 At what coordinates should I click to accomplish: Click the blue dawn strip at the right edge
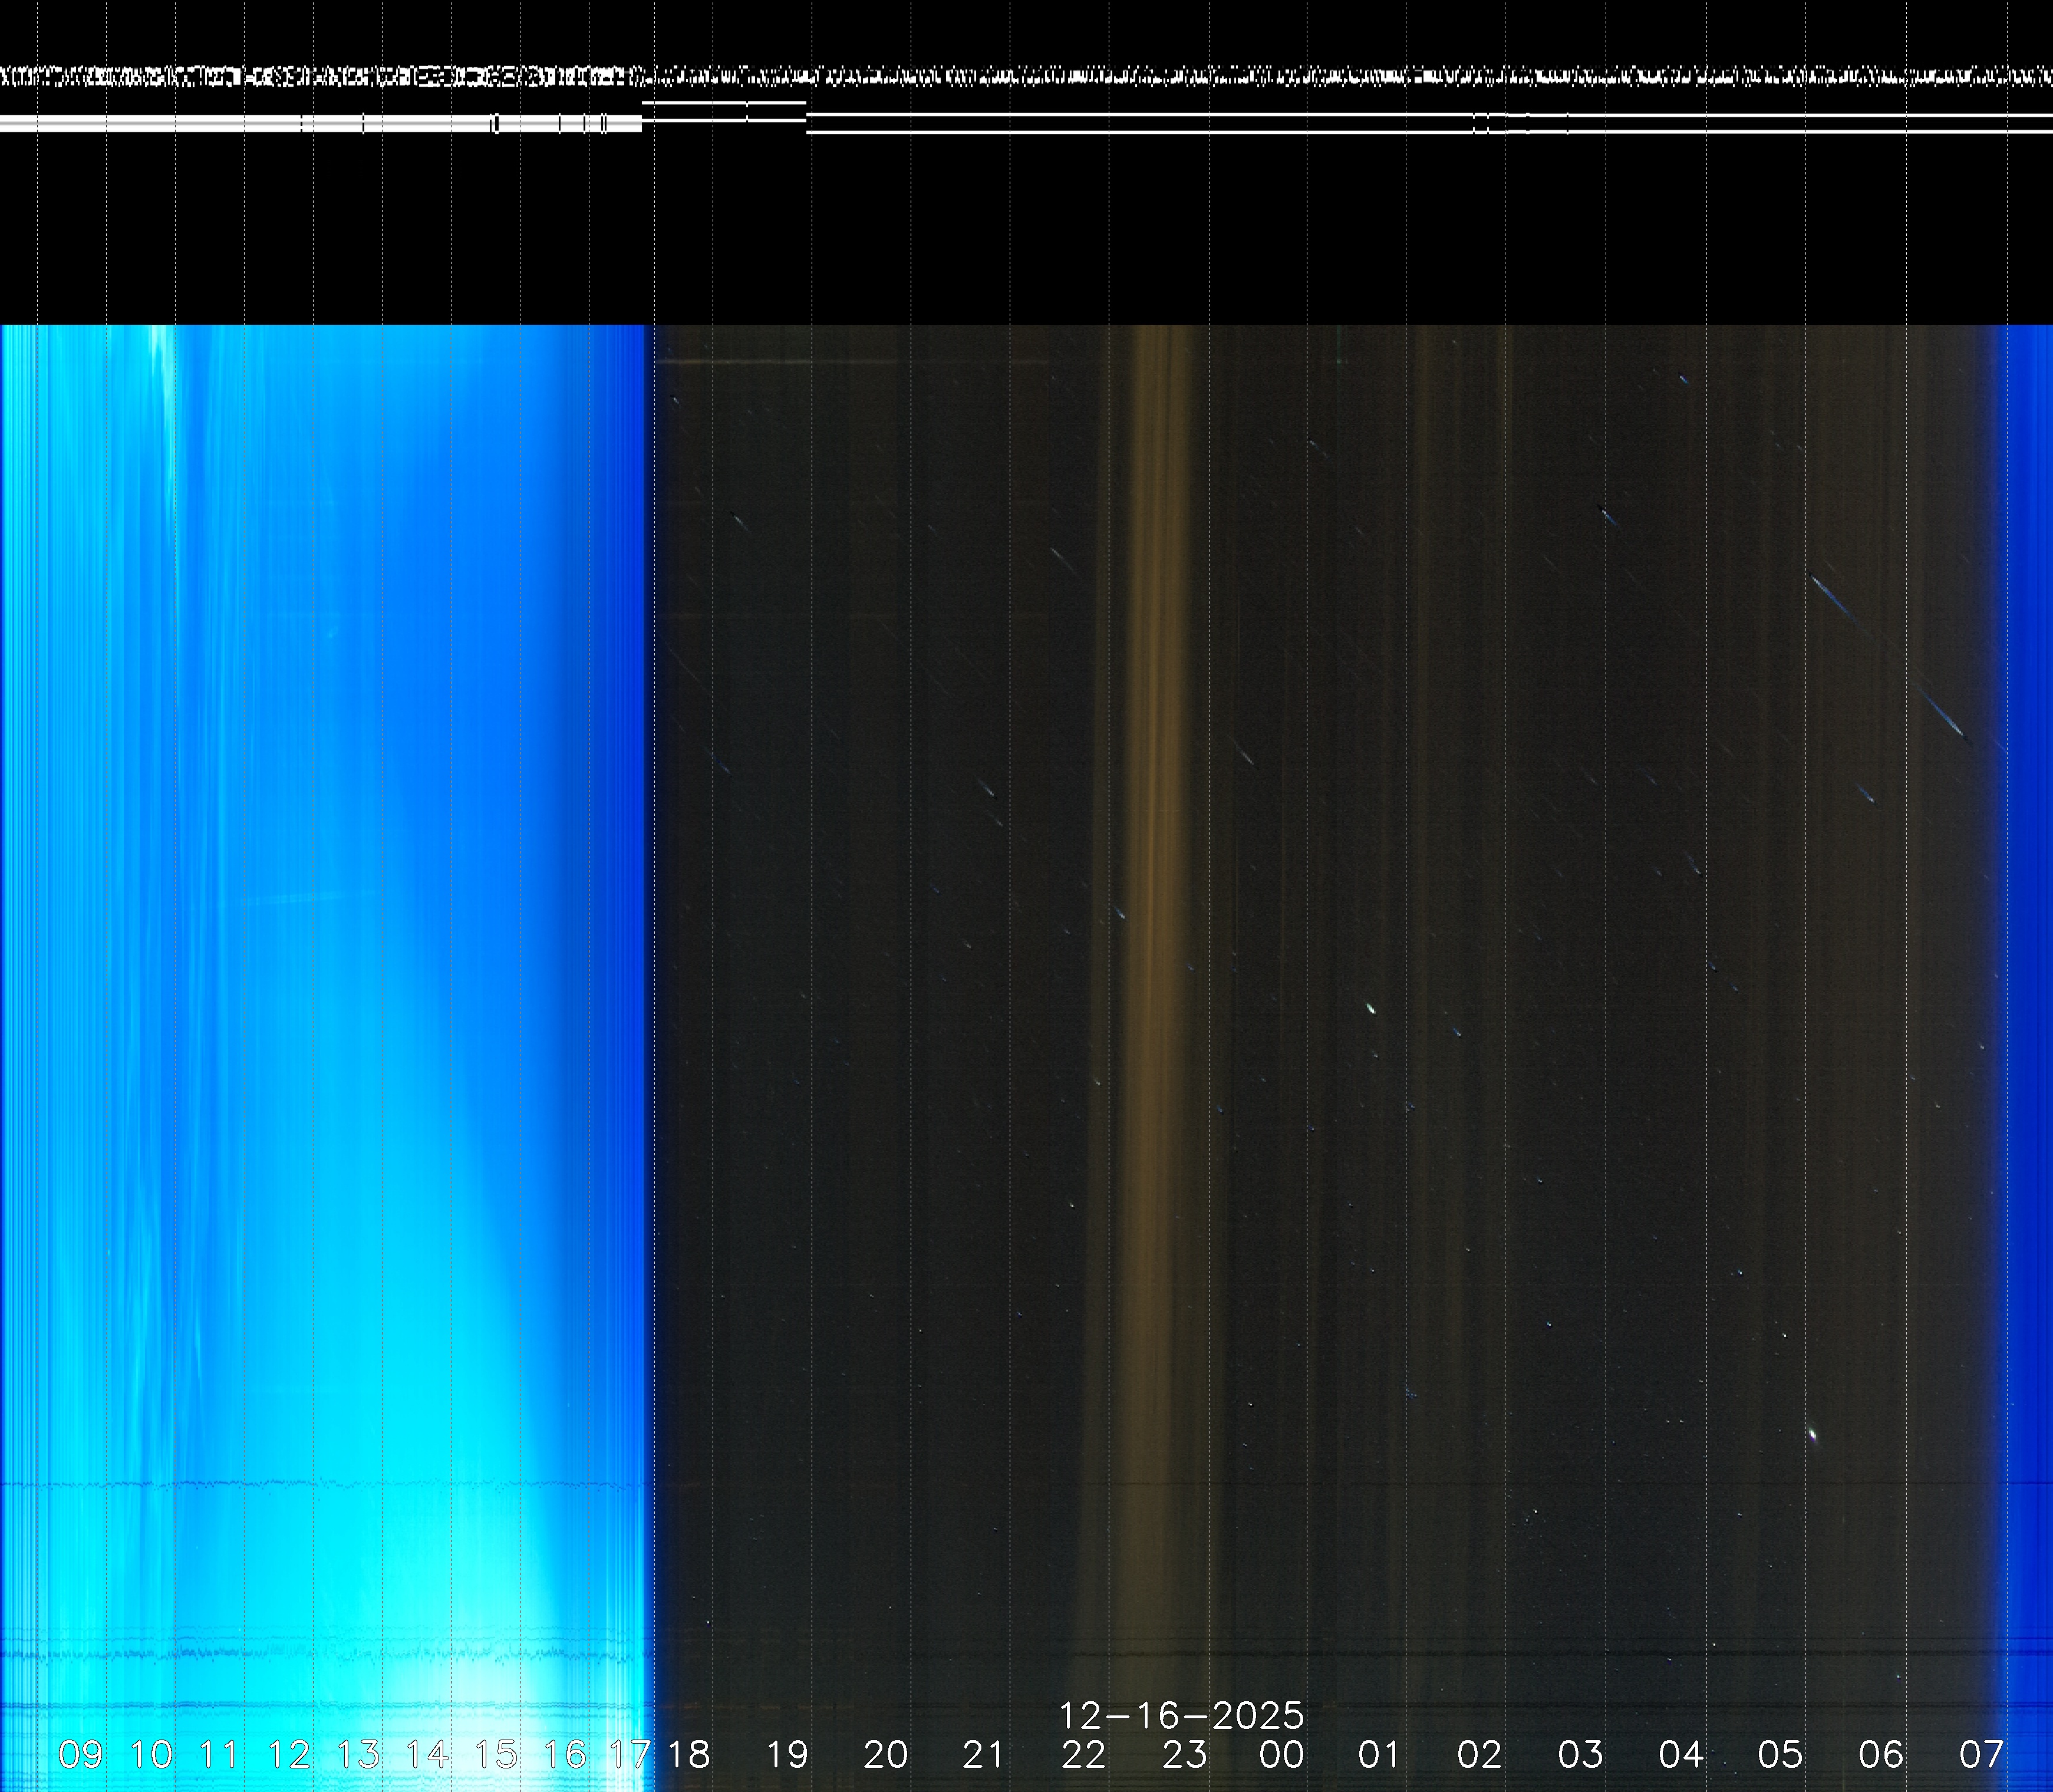(2028, 900)
